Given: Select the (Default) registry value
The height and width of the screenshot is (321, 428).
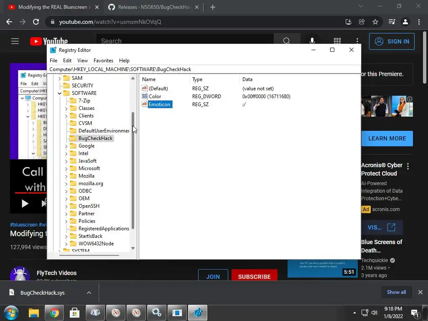Looking at the screenshot, I should coord(158,89).
